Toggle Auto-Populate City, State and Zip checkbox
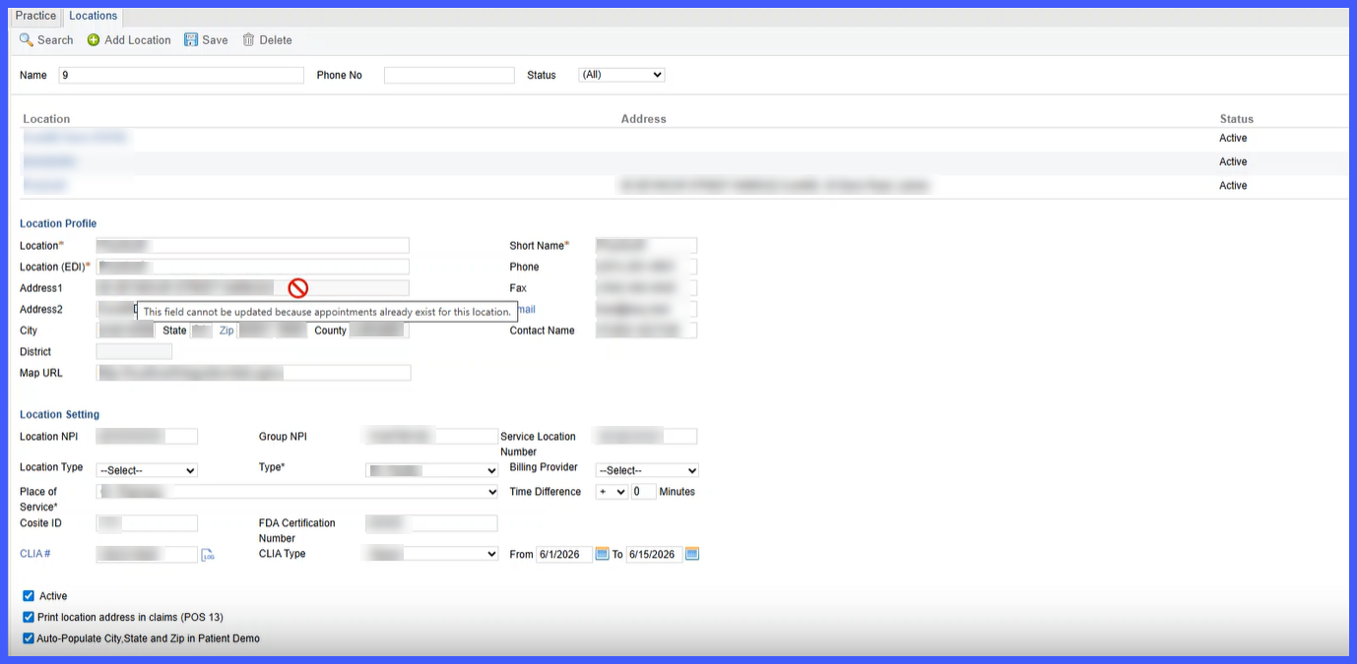The width and height of the screenshot is (1357, 664). point(29,638)
